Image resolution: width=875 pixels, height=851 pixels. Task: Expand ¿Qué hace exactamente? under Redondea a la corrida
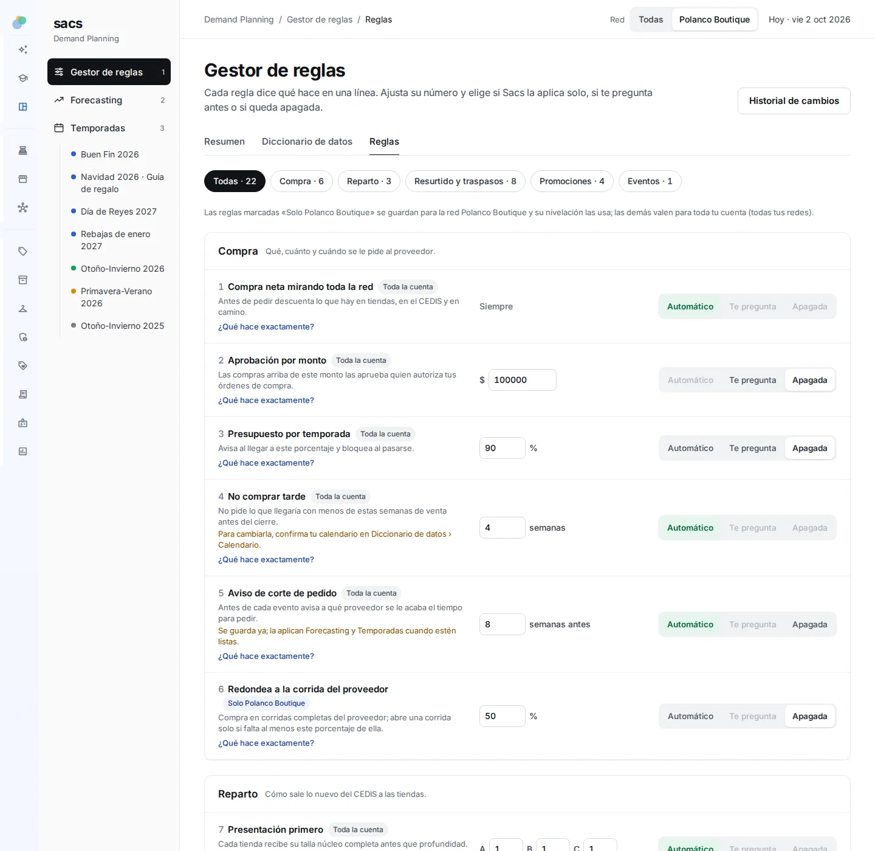click(266, 743)
